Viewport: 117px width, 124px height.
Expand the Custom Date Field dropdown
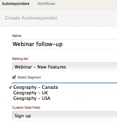click(65, 116)
